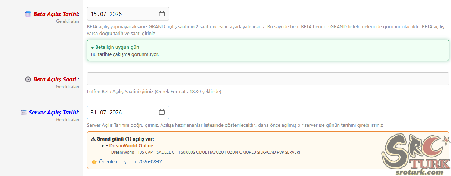Click clock icon beside Beta Açılış Saati label
Screen dimensions: 451x176
[x=28, y=79]
